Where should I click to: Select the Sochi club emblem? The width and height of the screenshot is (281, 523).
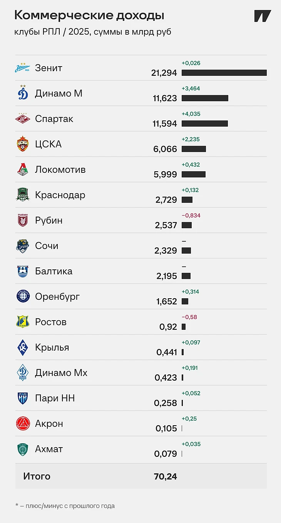pyautogui.click(x=23, y=246)
